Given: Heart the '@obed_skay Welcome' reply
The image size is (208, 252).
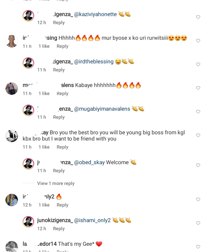Looking at the screenshot, I should point(198,165).
